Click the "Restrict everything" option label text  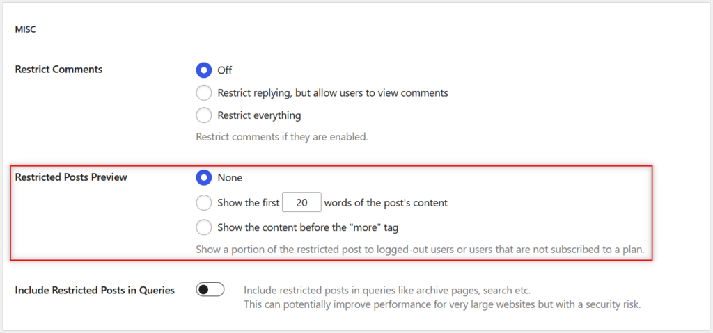click(x=259, y=115)
